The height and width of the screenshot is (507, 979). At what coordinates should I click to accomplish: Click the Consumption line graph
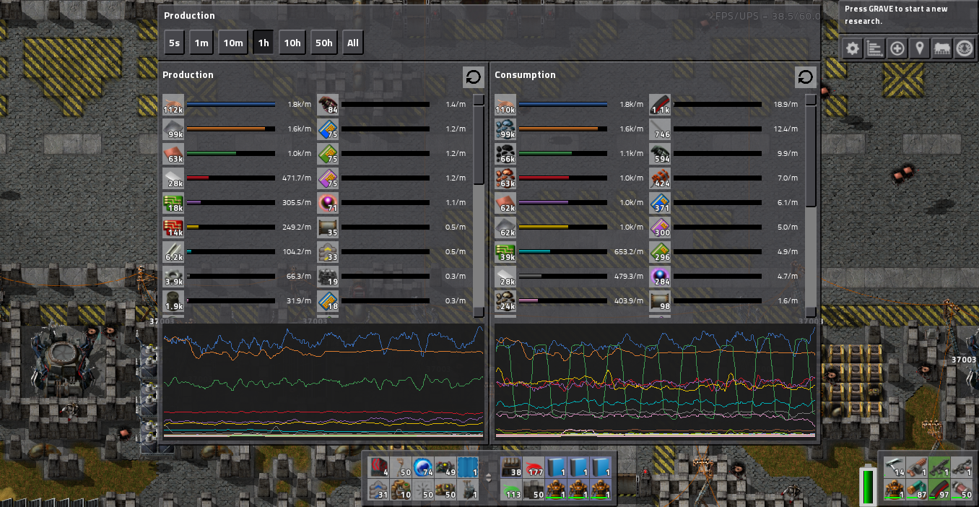(x=656, y=381)
